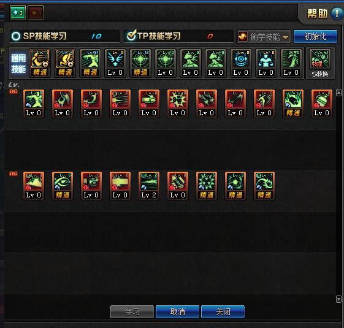344x328 pixels.
Task: Click the blue eye skill icon
Action: pyautogui.click(x=240, y=63)
